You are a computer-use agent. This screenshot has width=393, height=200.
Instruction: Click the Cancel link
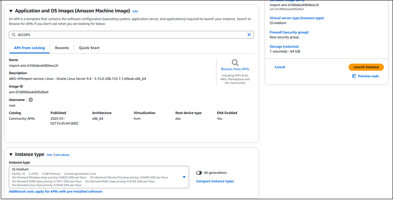(x=280, y=67)
